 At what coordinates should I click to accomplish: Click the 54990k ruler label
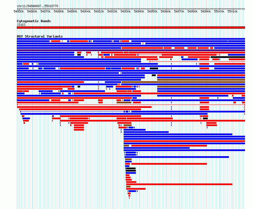[206, 11]
